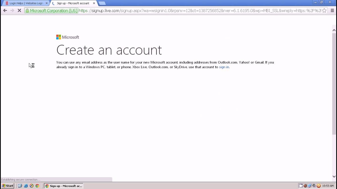Viewport: 337px width, 189px height.
Task: Open a new browser tab
Action: [102, 3]
